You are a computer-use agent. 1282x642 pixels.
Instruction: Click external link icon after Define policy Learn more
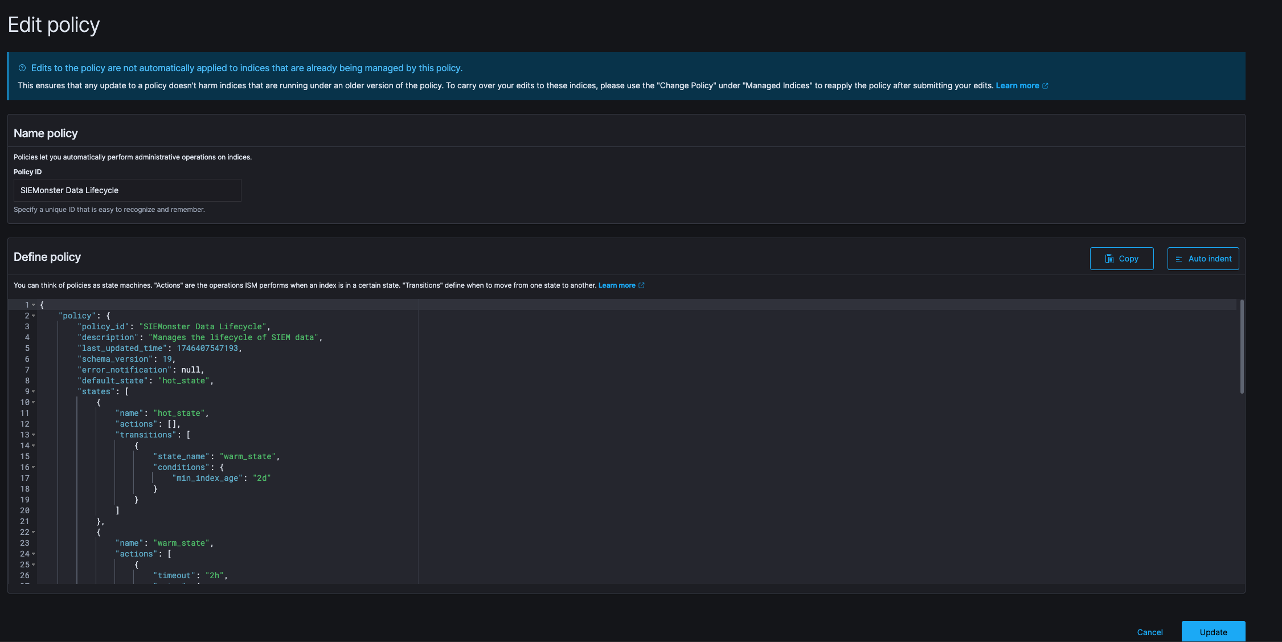tap(641, 285)
